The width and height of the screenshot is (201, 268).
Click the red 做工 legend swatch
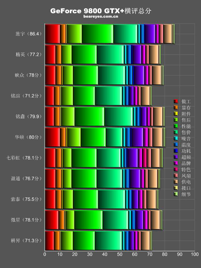176,102
